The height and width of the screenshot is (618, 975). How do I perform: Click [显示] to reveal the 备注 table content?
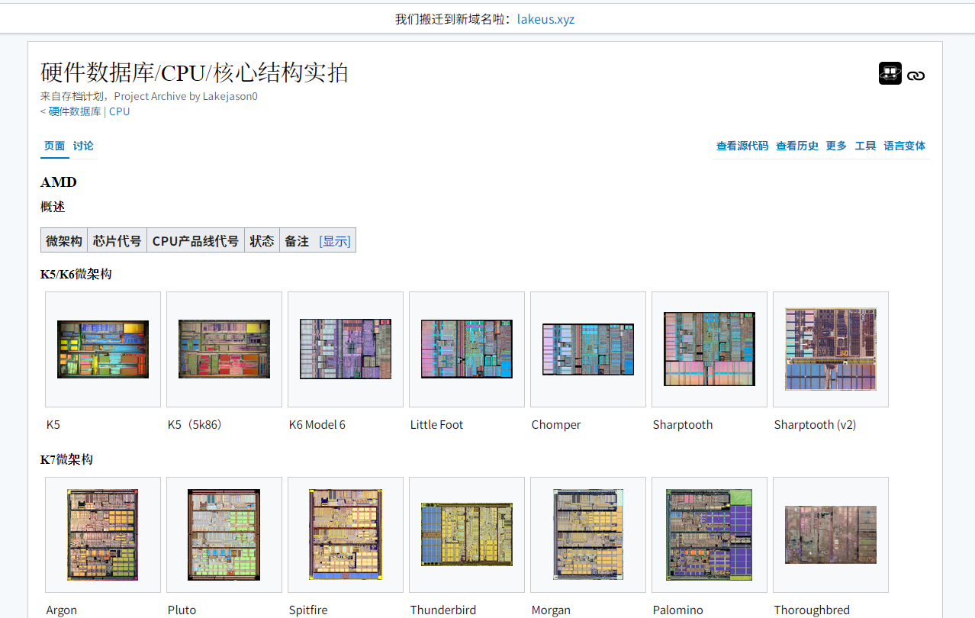coord(334,240)
